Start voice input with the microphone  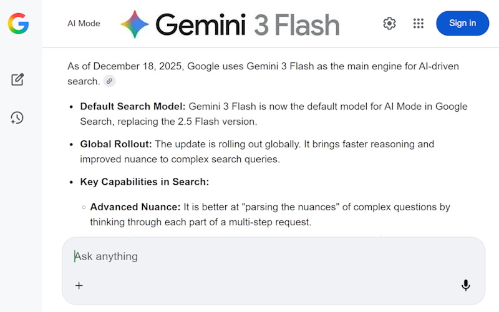coord(465,285)
